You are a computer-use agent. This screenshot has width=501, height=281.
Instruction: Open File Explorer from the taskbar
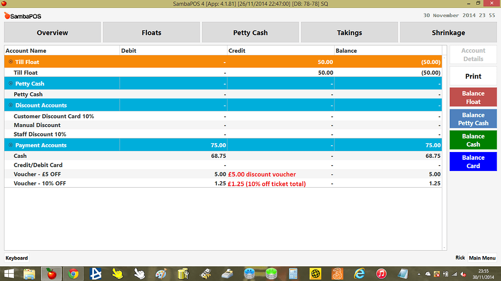click(29, 274)
